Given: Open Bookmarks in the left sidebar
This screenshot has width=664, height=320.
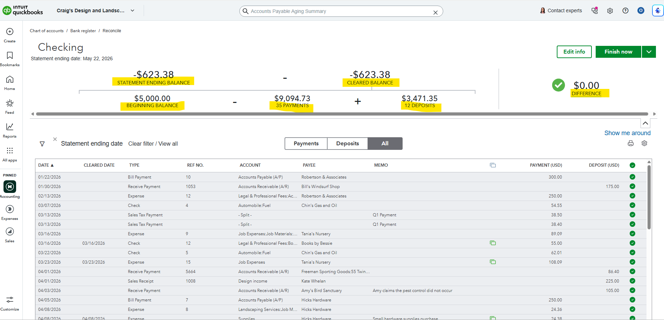Looking at the screenshot, I should 10,59.
